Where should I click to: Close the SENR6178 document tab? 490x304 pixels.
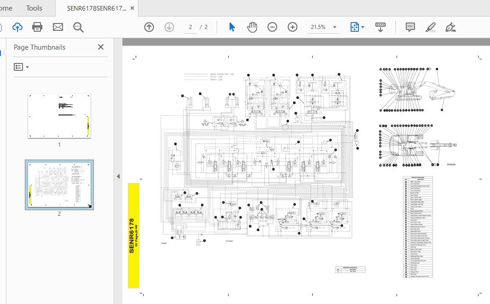tap(132, 8)
